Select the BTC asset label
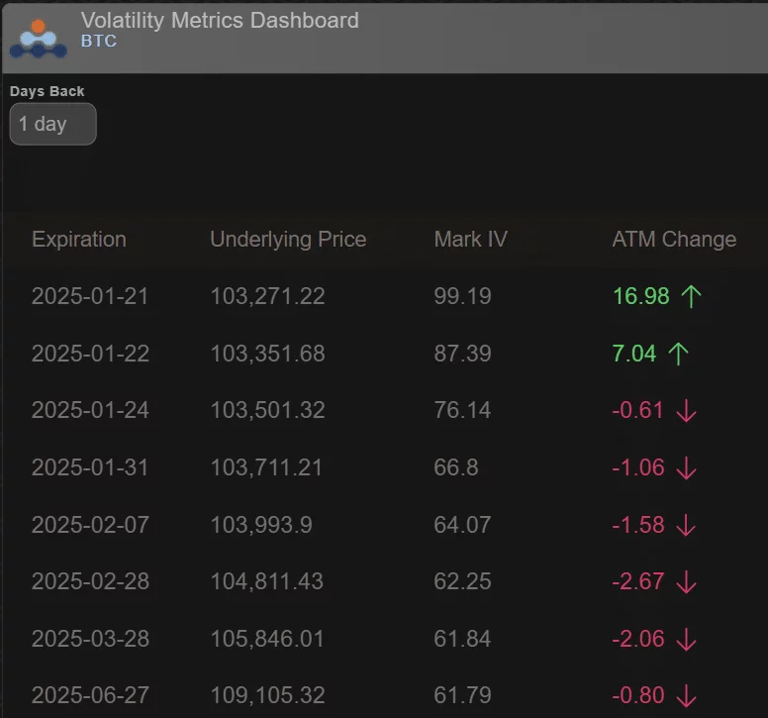Image resolution: width=768 pixels, height=718 pixels. (x=98, y=42)
